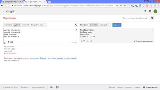
Task: Choose Определить язык detect option
Action: 37,25
